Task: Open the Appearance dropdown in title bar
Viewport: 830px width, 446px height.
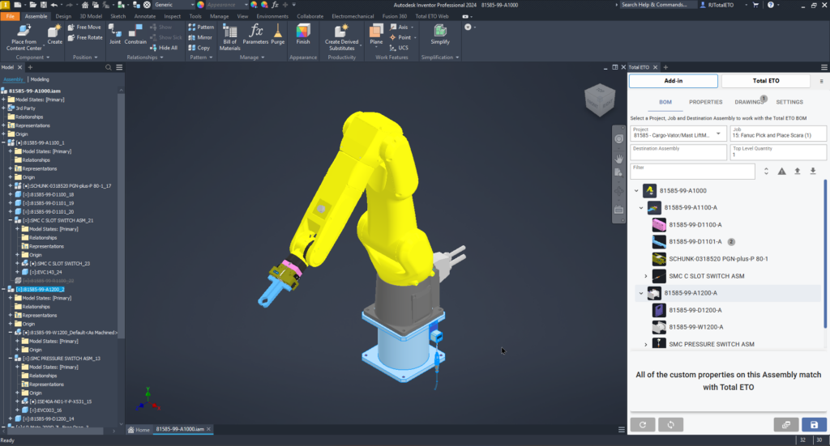Action: point(226,5)
